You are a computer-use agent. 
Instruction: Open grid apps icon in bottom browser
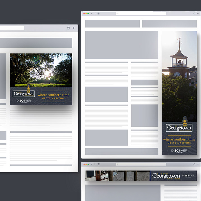coord(99,164)
